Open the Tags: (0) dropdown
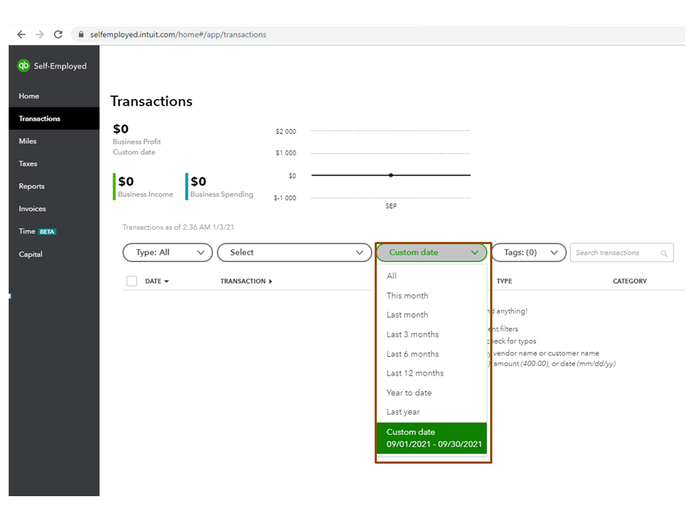The height and width of the screenshot is (520, 693). click(529, 253)
